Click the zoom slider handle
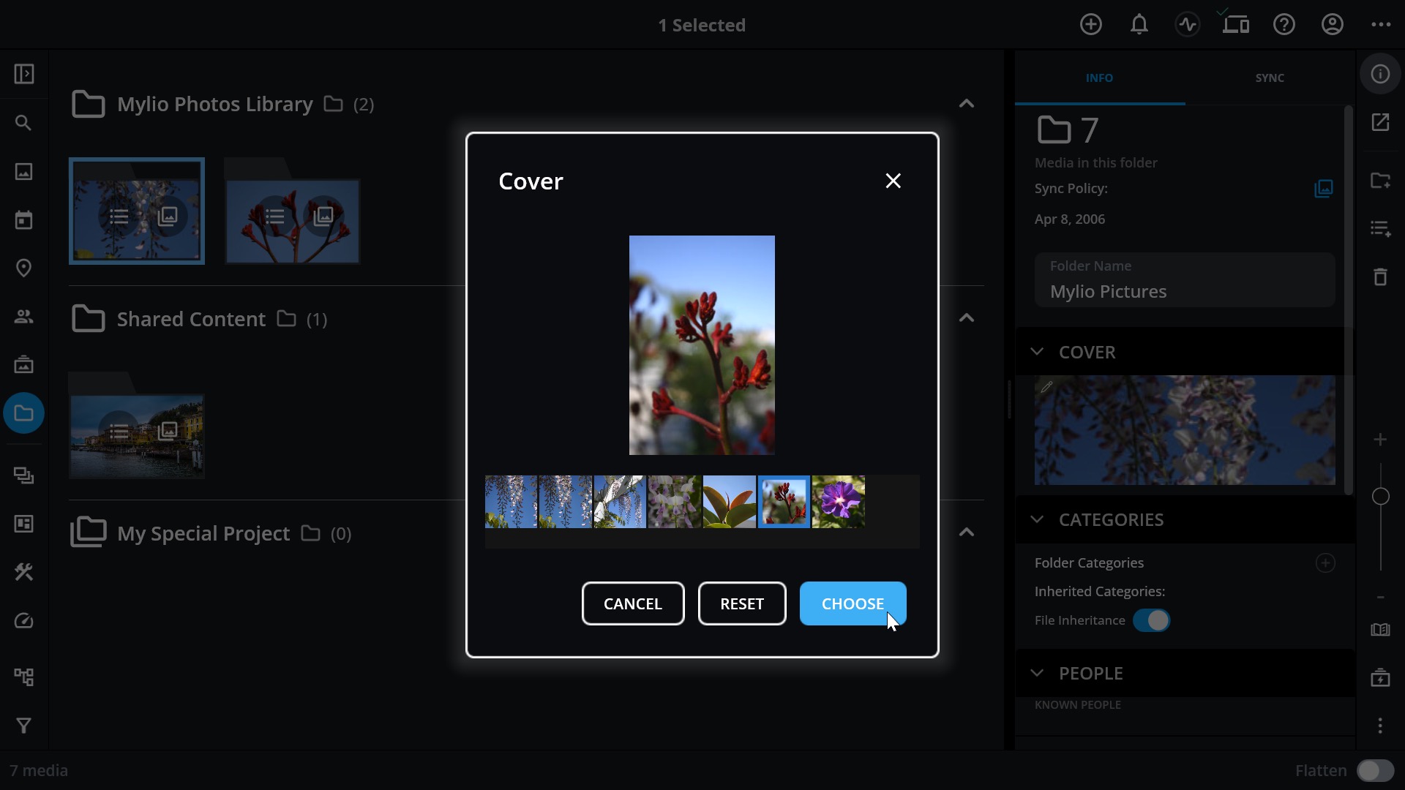This screenshot has height=790, width=1405. tap(1381, 497)
